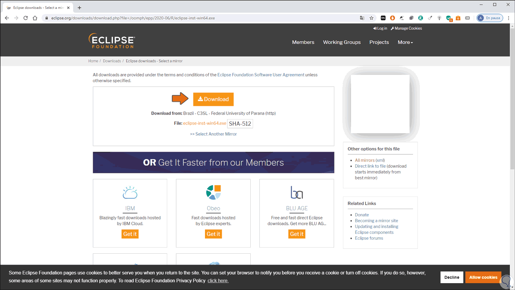The image size is (515, 290).
Task: Open the black URL extension icon
Action: 383,18
